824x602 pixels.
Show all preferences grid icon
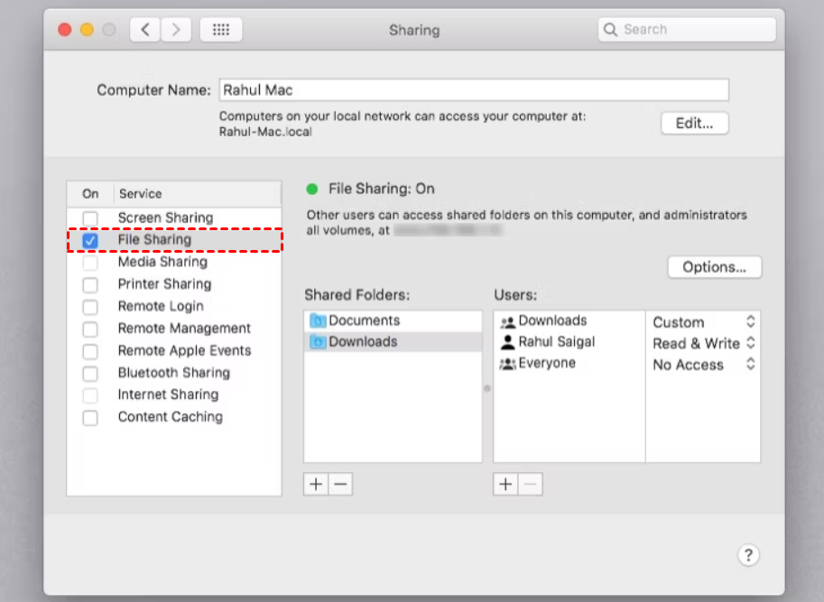click(221, 30)
